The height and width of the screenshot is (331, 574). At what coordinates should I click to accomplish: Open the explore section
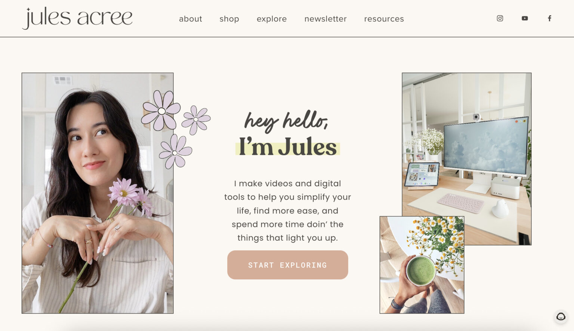[272, 19]
